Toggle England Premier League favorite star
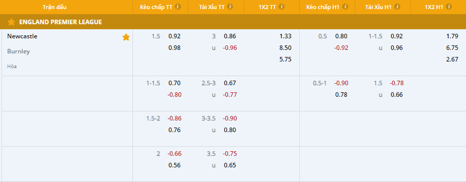 coord(11,22)
